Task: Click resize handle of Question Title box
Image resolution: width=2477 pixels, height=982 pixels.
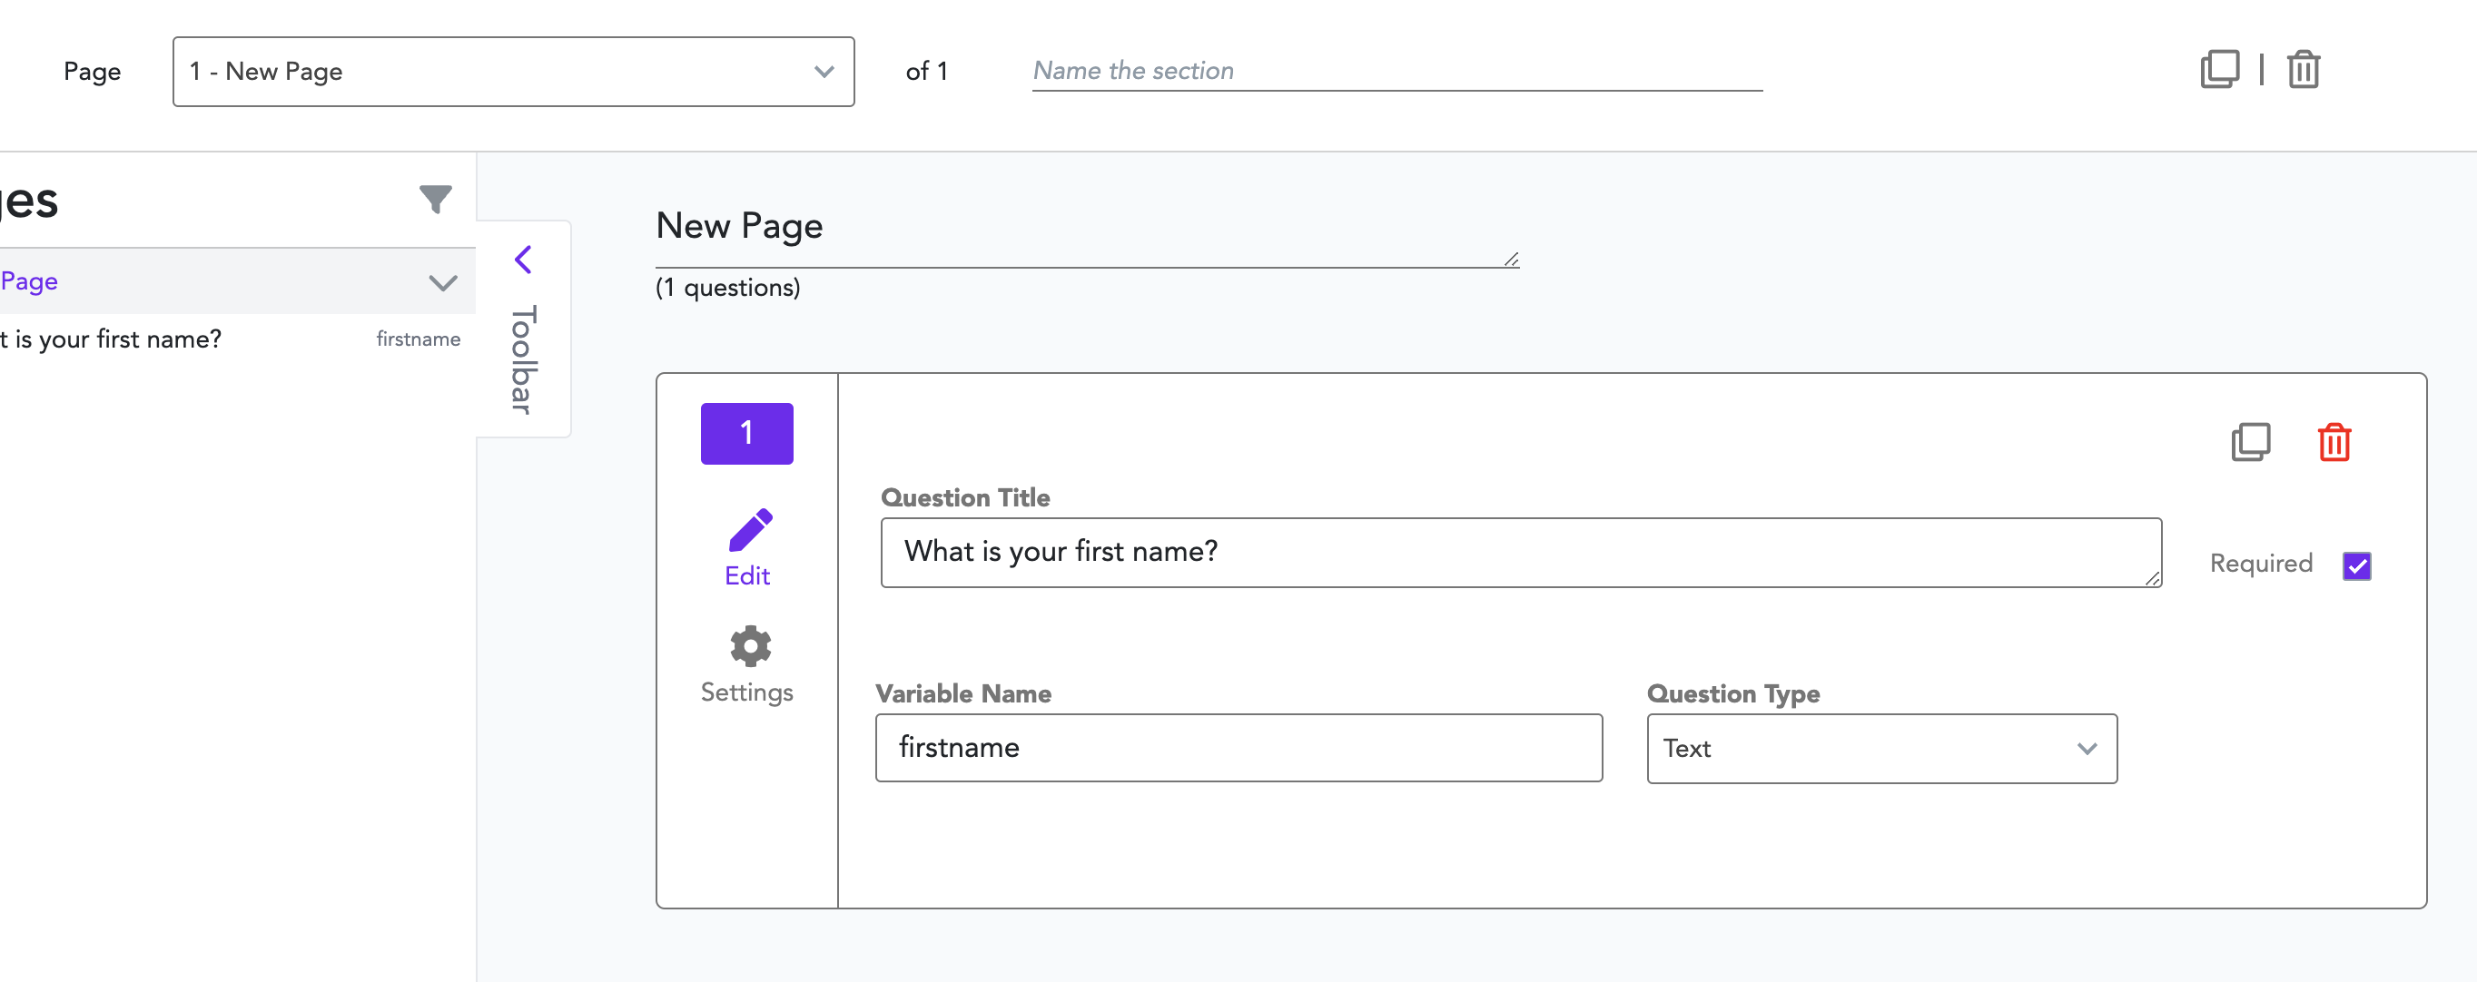Action: click(2152, 578)
